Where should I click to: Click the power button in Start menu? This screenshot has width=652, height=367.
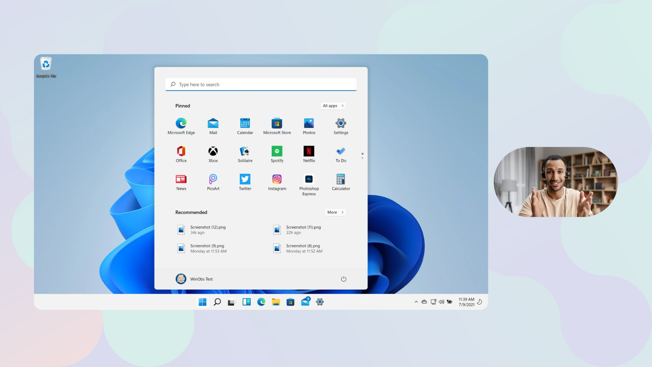point(344,279)
